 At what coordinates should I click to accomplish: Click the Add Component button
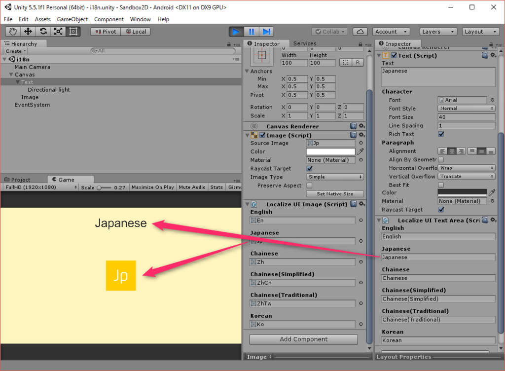coord(304,339)
